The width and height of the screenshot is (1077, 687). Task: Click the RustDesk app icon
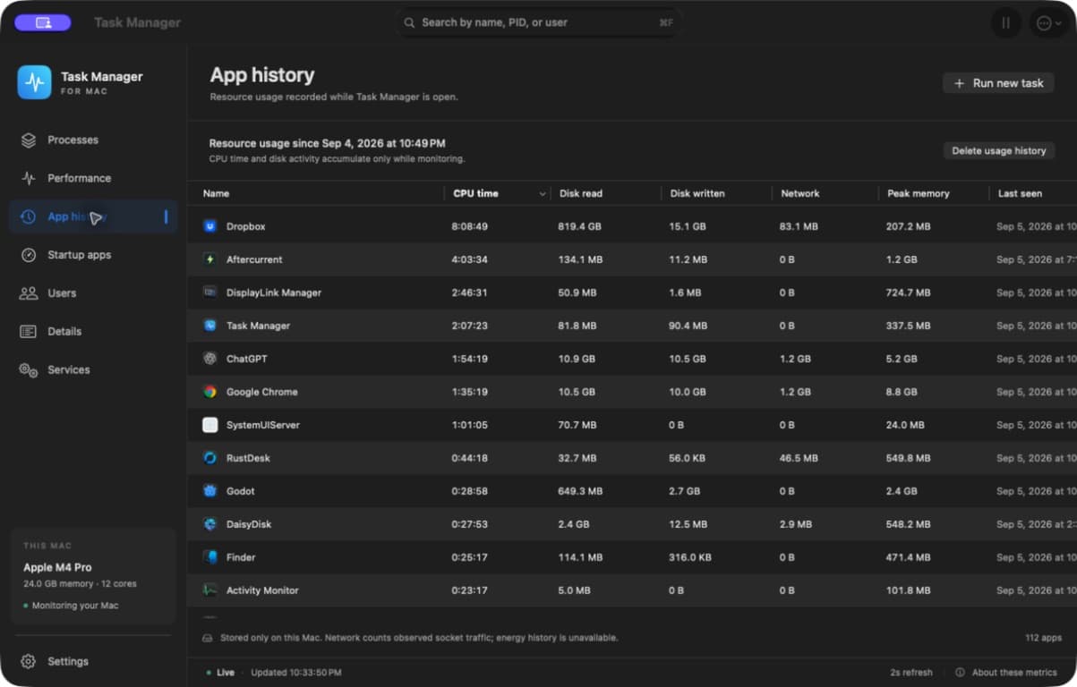[210, 458]
